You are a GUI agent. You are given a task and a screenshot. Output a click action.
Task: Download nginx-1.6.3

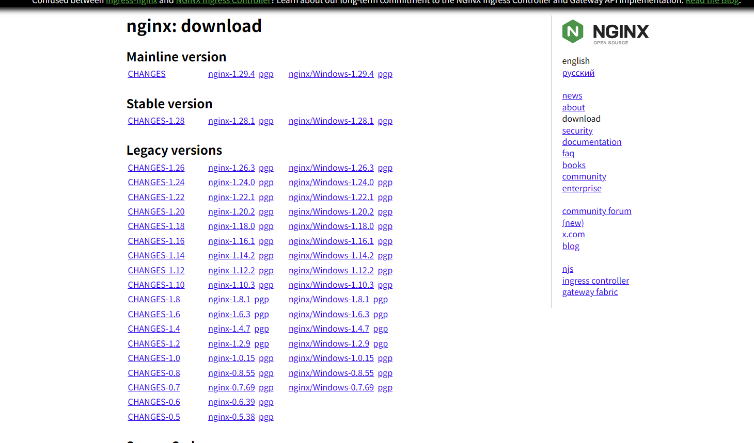(x=229, y=315)
